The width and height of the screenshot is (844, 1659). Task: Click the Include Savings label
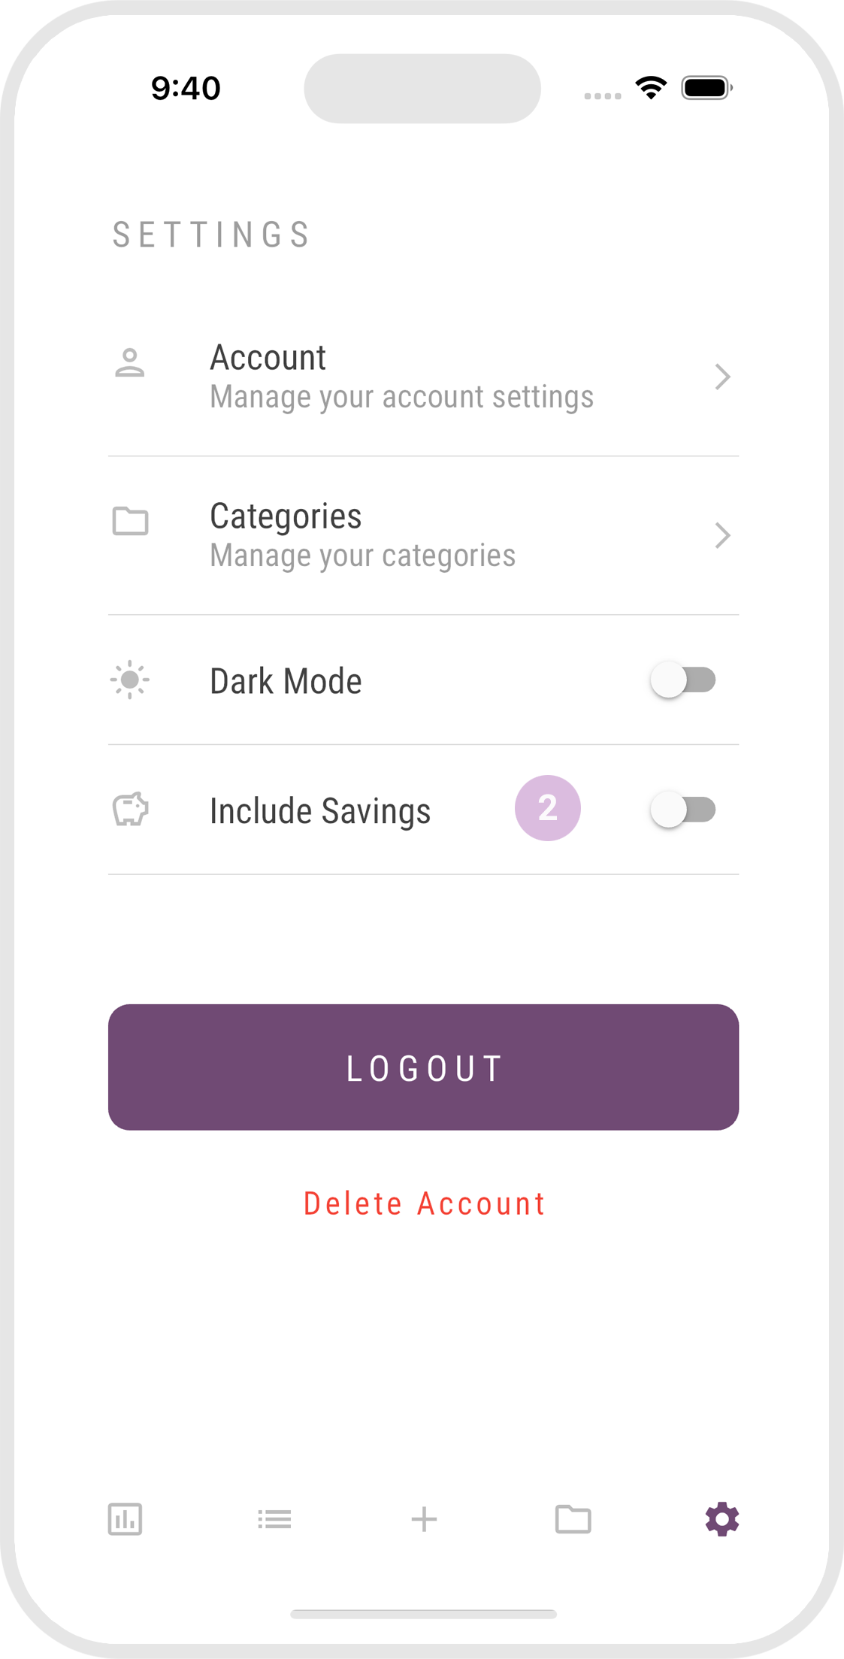pos(320,811)
